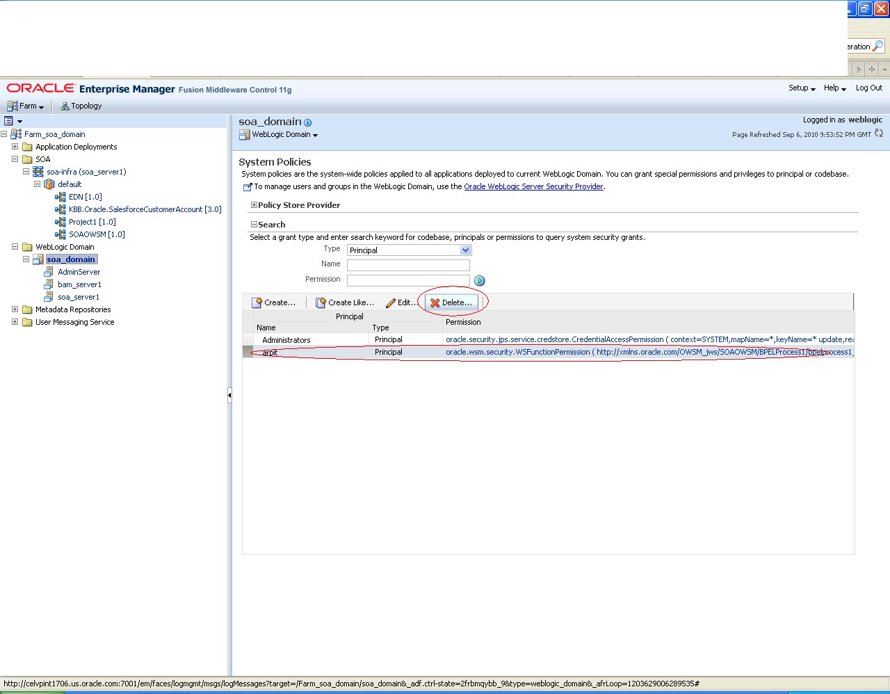Select KBB.Oracle.SalesforceCustomerAccount [3.0] composite
Screen dimensions: 890x694
click(x=145, y=209)
